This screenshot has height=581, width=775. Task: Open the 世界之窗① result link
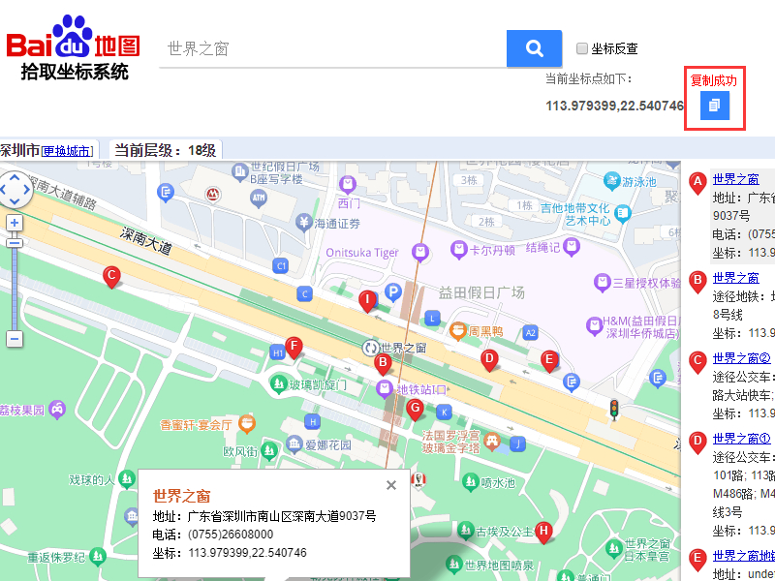(741, 439)
